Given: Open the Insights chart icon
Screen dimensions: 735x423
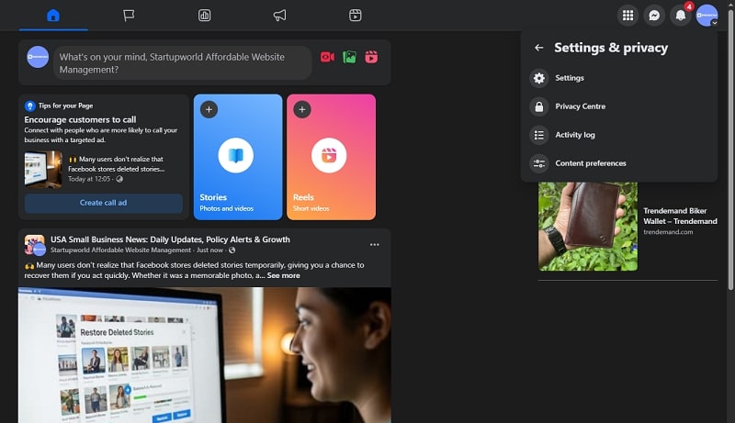Looking at the screenshot, I should pos(204,15).
